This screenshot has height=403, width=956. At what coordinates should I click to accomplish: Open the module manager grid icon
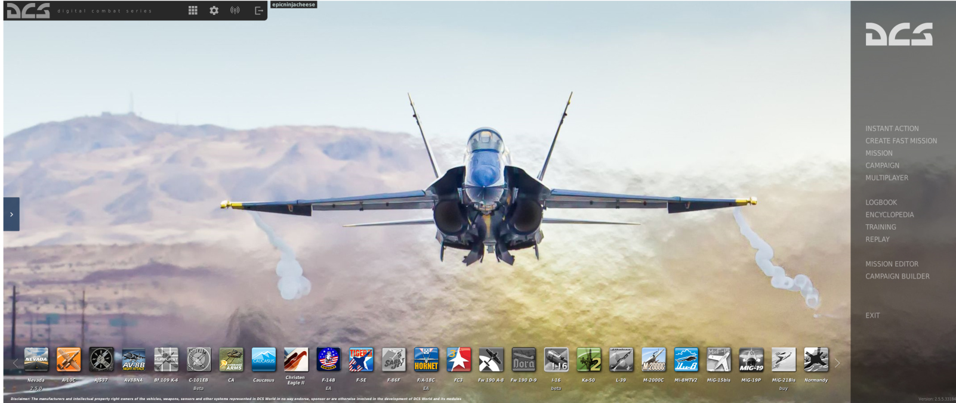(193, 10)
